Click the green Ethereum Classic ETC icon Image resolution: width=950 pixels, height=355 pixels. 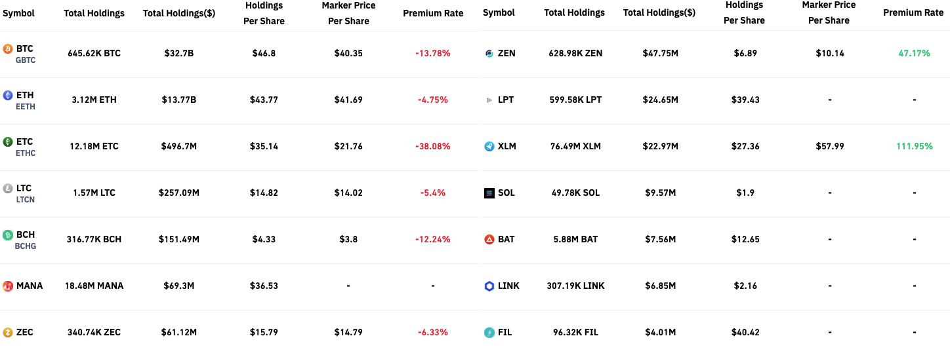pos(8,142)
